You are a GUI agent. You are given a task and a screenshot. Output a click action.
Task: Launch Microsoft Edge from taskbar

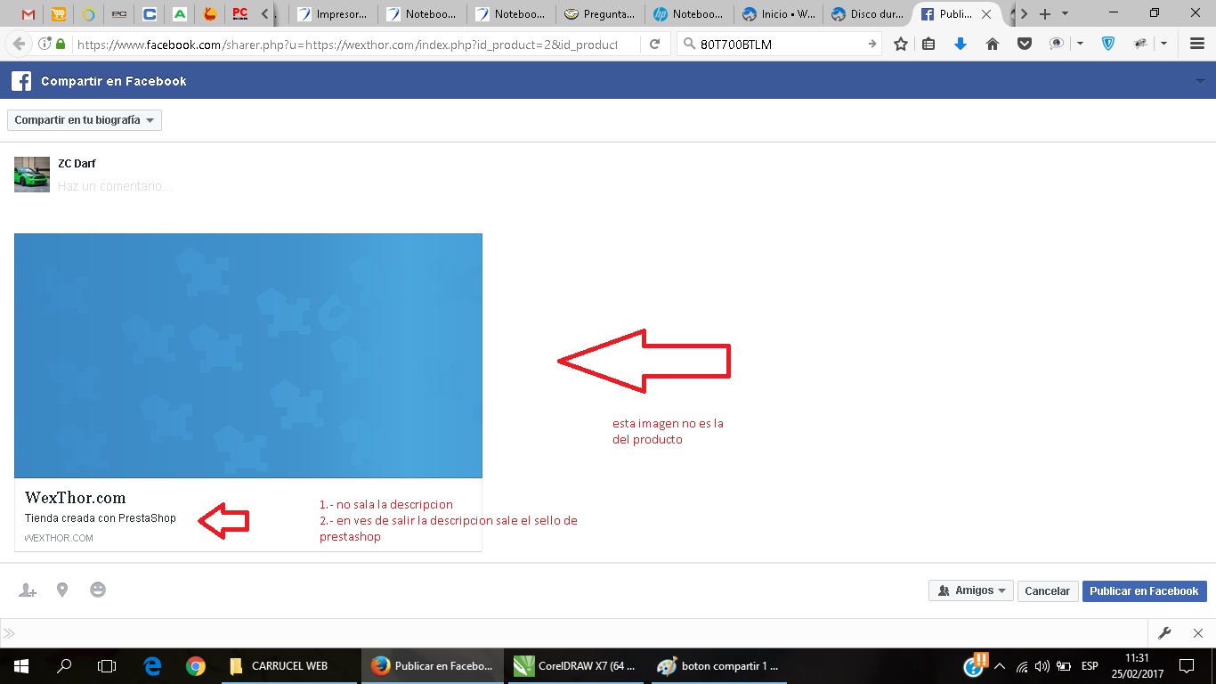point(153,665)
